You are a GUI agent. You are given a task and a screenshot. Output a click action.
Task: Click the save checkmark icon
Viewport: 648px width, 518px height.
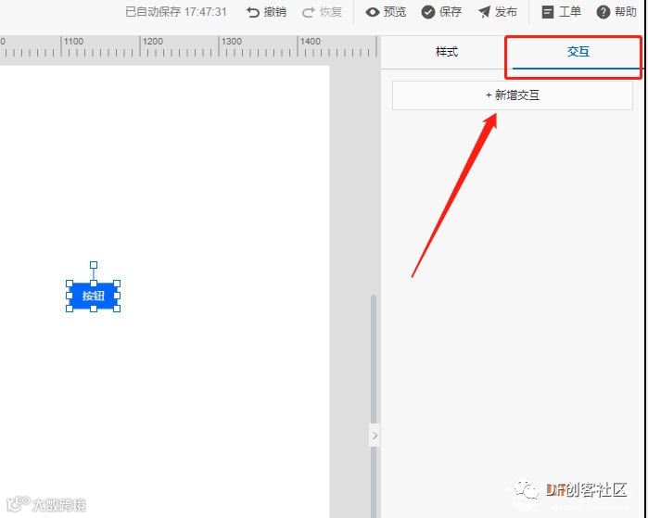(x=427, y=12)
